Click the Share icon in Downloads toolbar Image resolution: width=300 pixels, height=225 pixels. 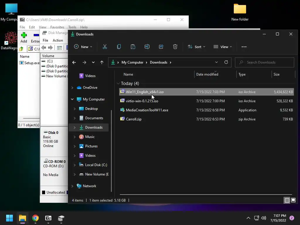[161, 47]
